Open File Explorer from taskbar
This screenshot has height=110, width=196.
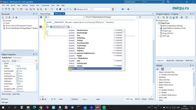(x=28, y=107)
